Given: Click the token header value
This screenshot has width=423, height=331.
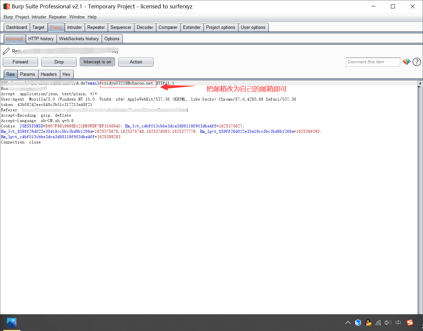Looking at the screenshot, I should point(55,105).
